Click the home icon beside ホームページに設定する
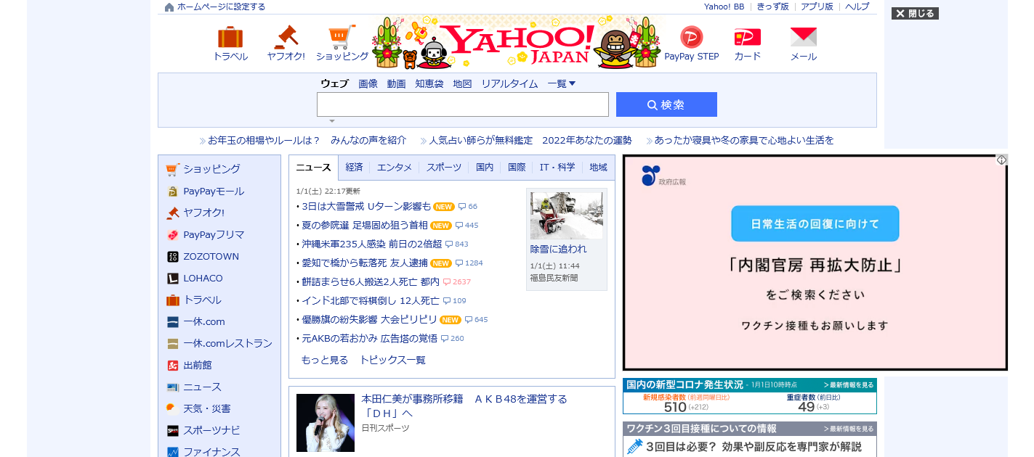Image resolution: width=1034 pixels, height=457 pixels. coord(169,7)
